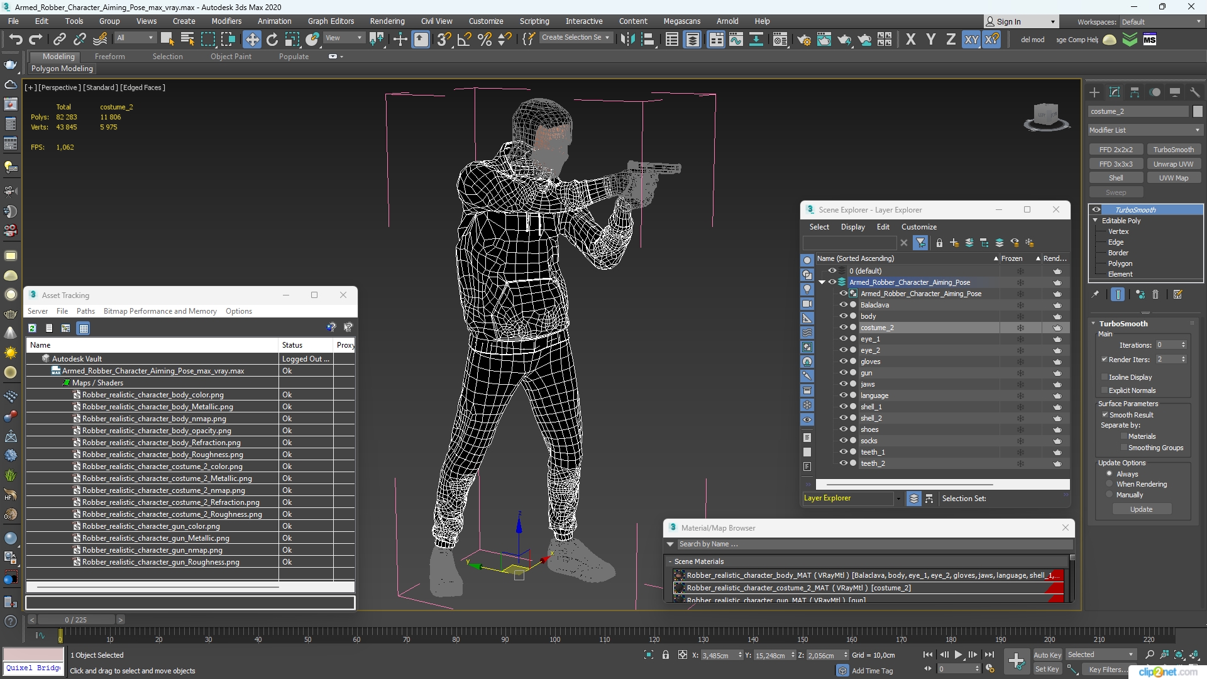Toggle the Angle Snap icon

click(x=465, y=40)
